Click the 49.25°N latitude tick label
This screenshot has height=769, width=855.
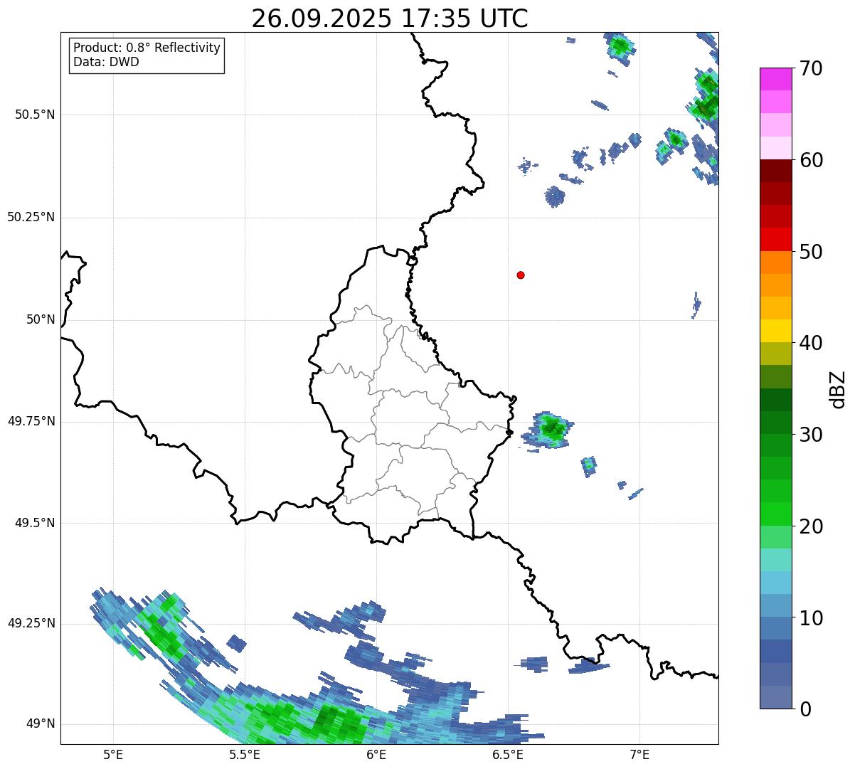pos(31,623)
